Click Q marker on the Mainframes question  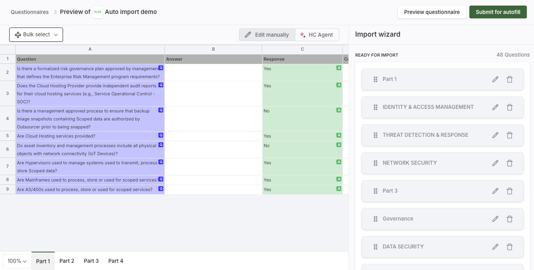point(161,179)
